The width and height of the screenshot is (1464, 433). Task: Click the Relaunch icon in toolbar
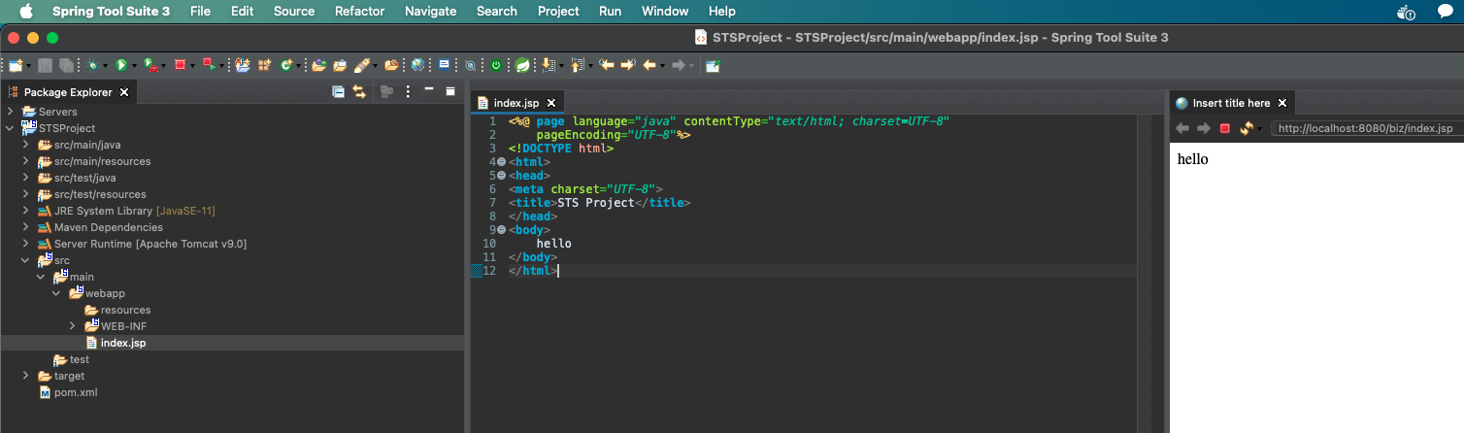[209, 65]
